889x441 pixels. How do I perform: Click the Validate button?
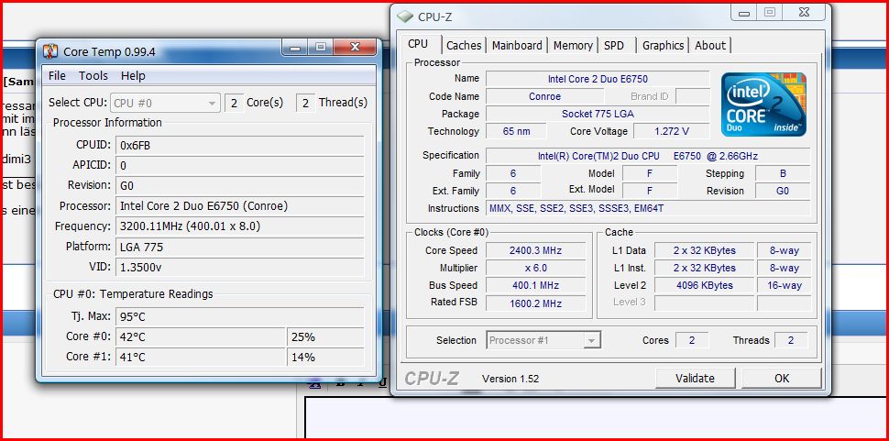coord(695,378)
